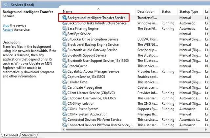Click the horizontal scrollbar left arrow
The height and width of the screenshot is (138, 210).
tap(63, 129)
